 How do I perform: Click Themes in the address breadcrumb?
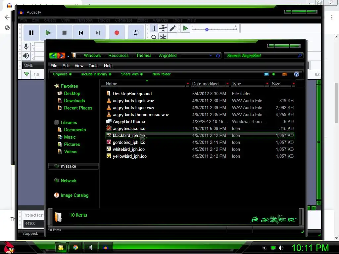pyautogui.click(x=144, y=56)
